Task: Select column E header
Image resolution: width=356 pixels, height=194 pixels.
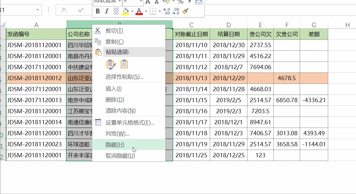Action: coord(260,25)
